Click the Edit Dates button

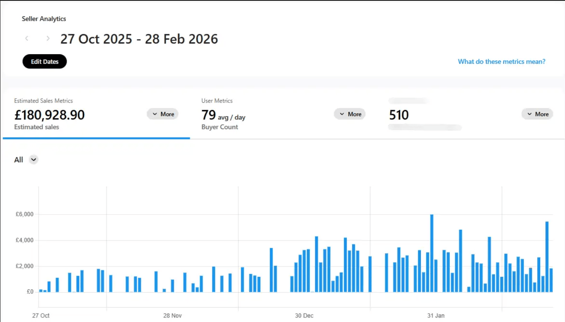pyautogui.click(x=45, y=62)
